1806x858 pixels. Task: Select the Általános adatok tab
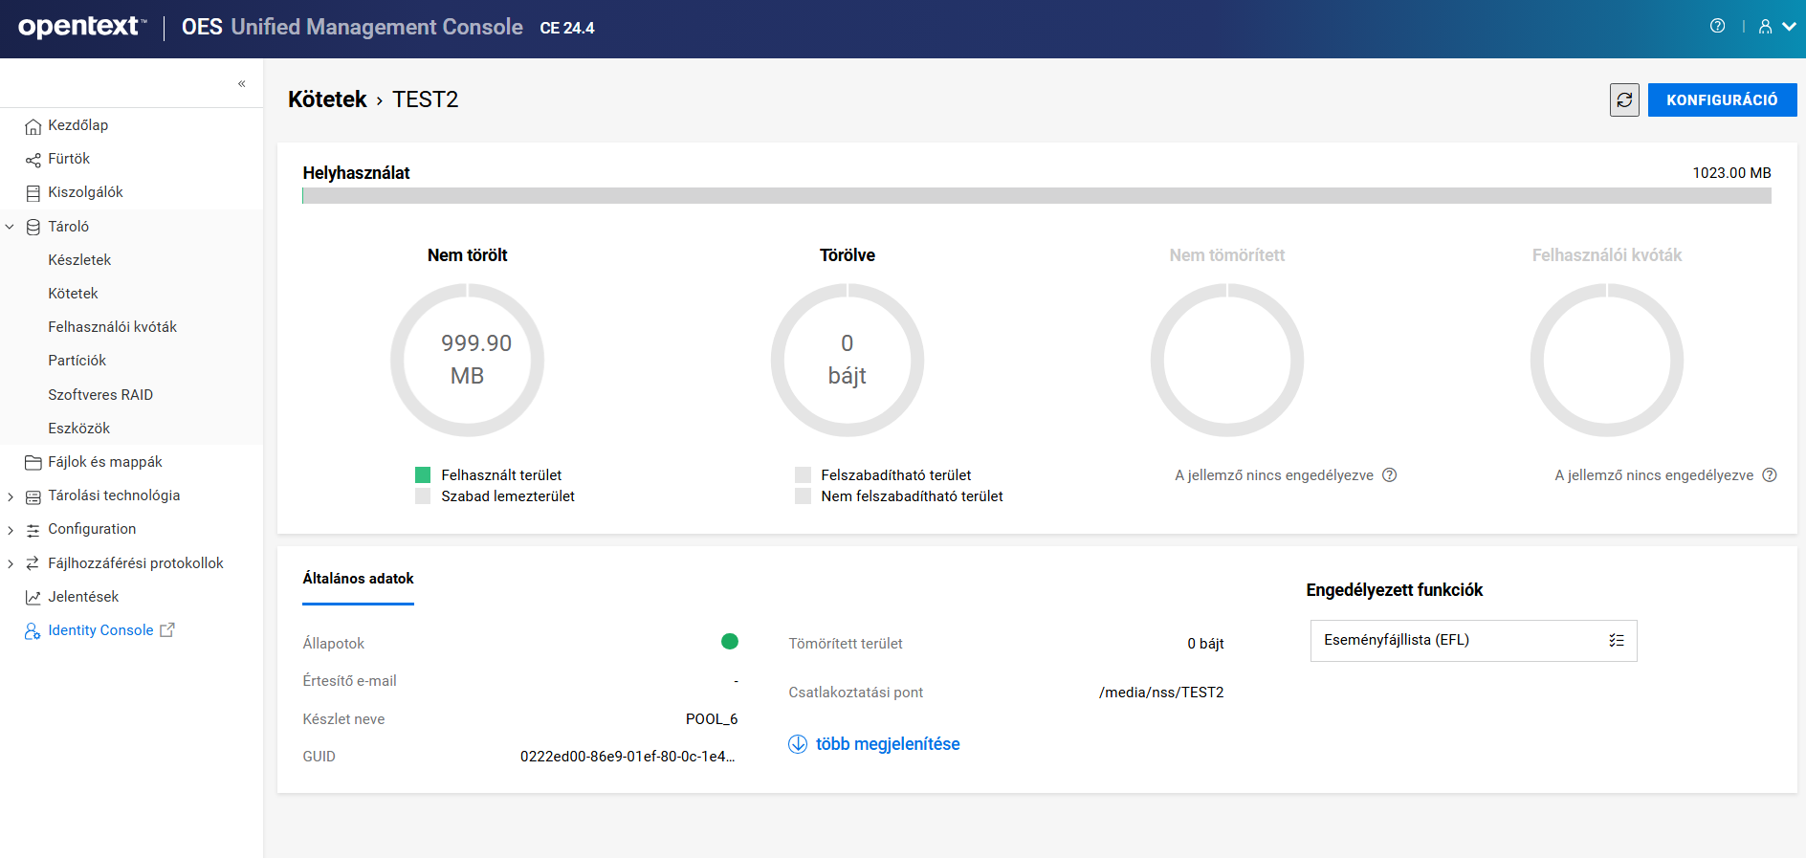pyautogui.click(x=358, y=579)
